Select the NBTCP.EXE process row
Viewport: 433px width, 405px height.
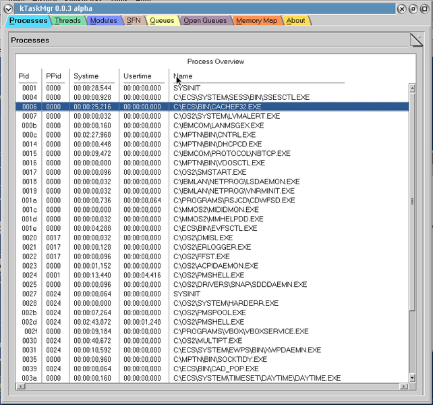point(212,153)
